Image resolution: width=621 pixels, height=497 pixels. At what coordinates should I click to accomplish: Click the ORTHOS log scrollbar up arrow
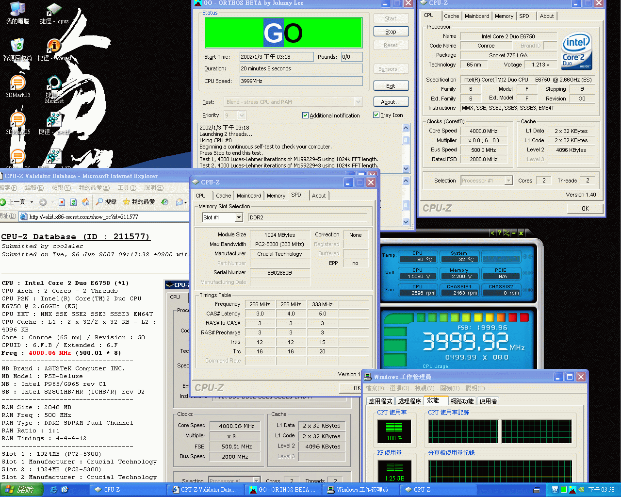click(x=406, y=128)
